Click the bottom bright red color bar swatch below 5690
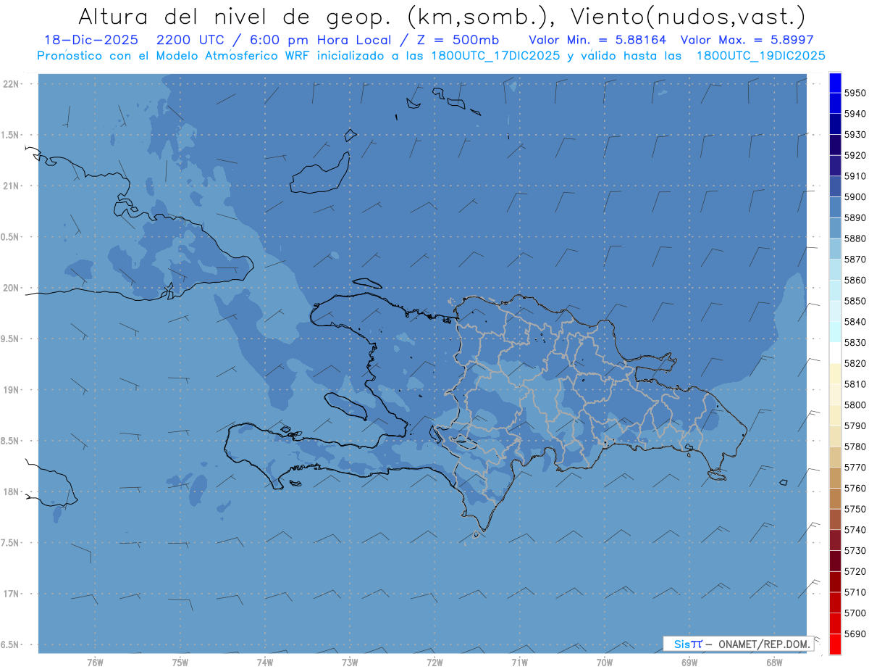869x672 pixels. [x=835, y=643]
